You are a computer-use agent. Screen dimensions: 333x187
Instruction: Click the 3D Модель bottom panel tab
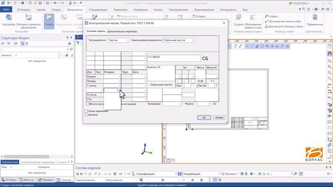[x=9, y=180]
